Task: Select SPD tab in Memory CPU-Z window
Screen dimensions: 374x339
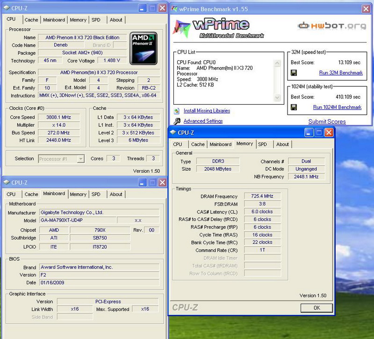Action: click(x=262, y=144)
